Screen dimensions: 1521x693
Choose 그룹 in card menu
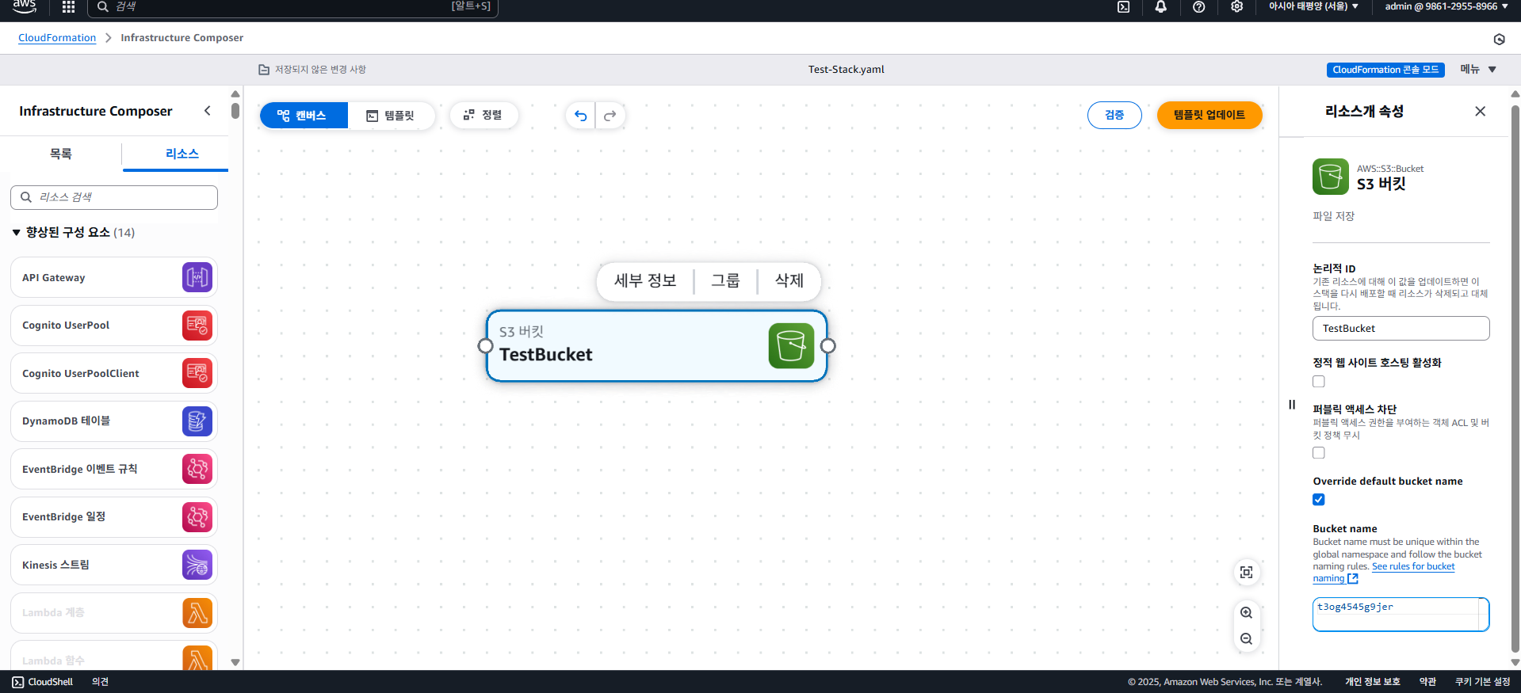tap(725, 281)
